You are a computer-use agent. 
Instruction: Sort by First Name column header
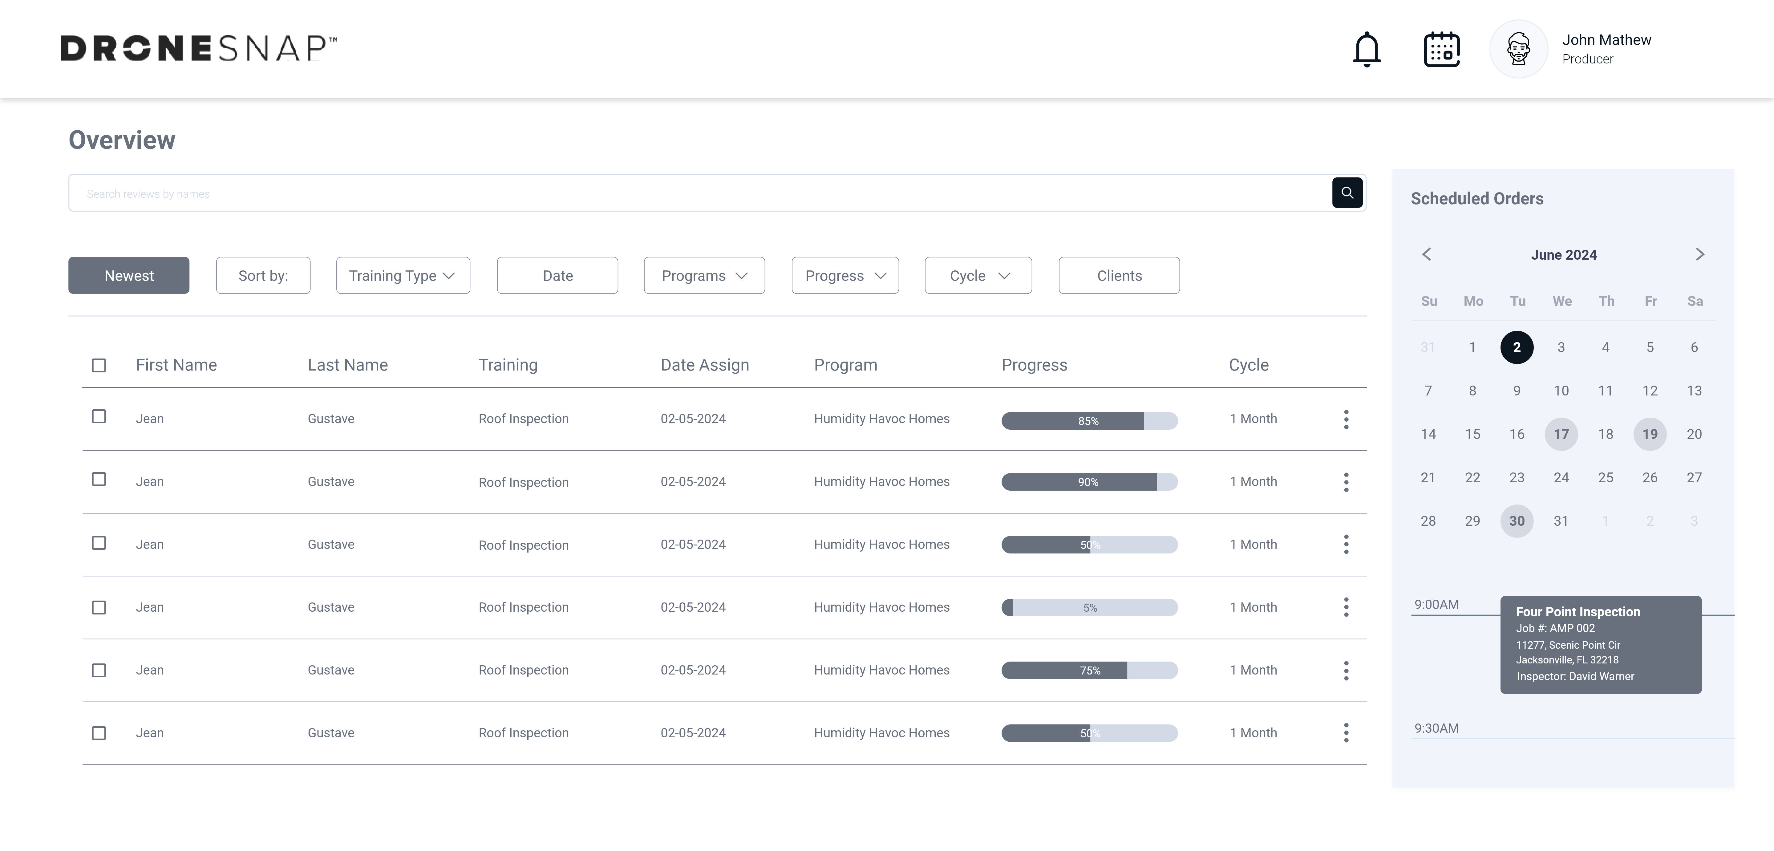tap(176, 365)
